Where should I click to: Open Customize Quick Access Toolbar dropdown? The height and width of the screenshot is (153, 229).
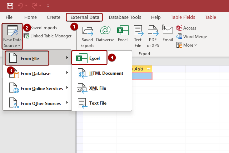click(x=48, y=6)
